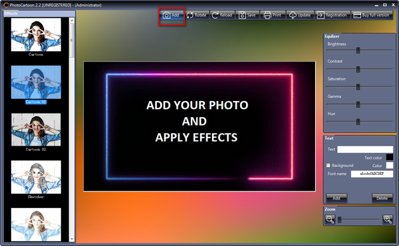Click the effects list scroll down arrow
Viewport: 399px width, 246px height.
coord(72,239)
